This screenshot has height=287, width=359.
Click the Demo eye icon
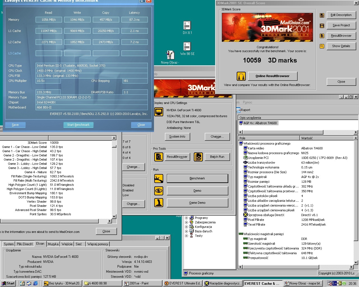click(x=159, y=191)
